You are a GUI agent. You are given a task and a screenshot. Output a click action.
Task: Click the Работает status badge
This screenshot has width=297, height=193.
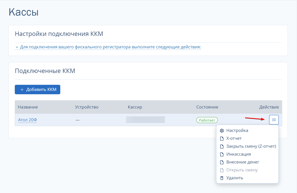point(207,120)
